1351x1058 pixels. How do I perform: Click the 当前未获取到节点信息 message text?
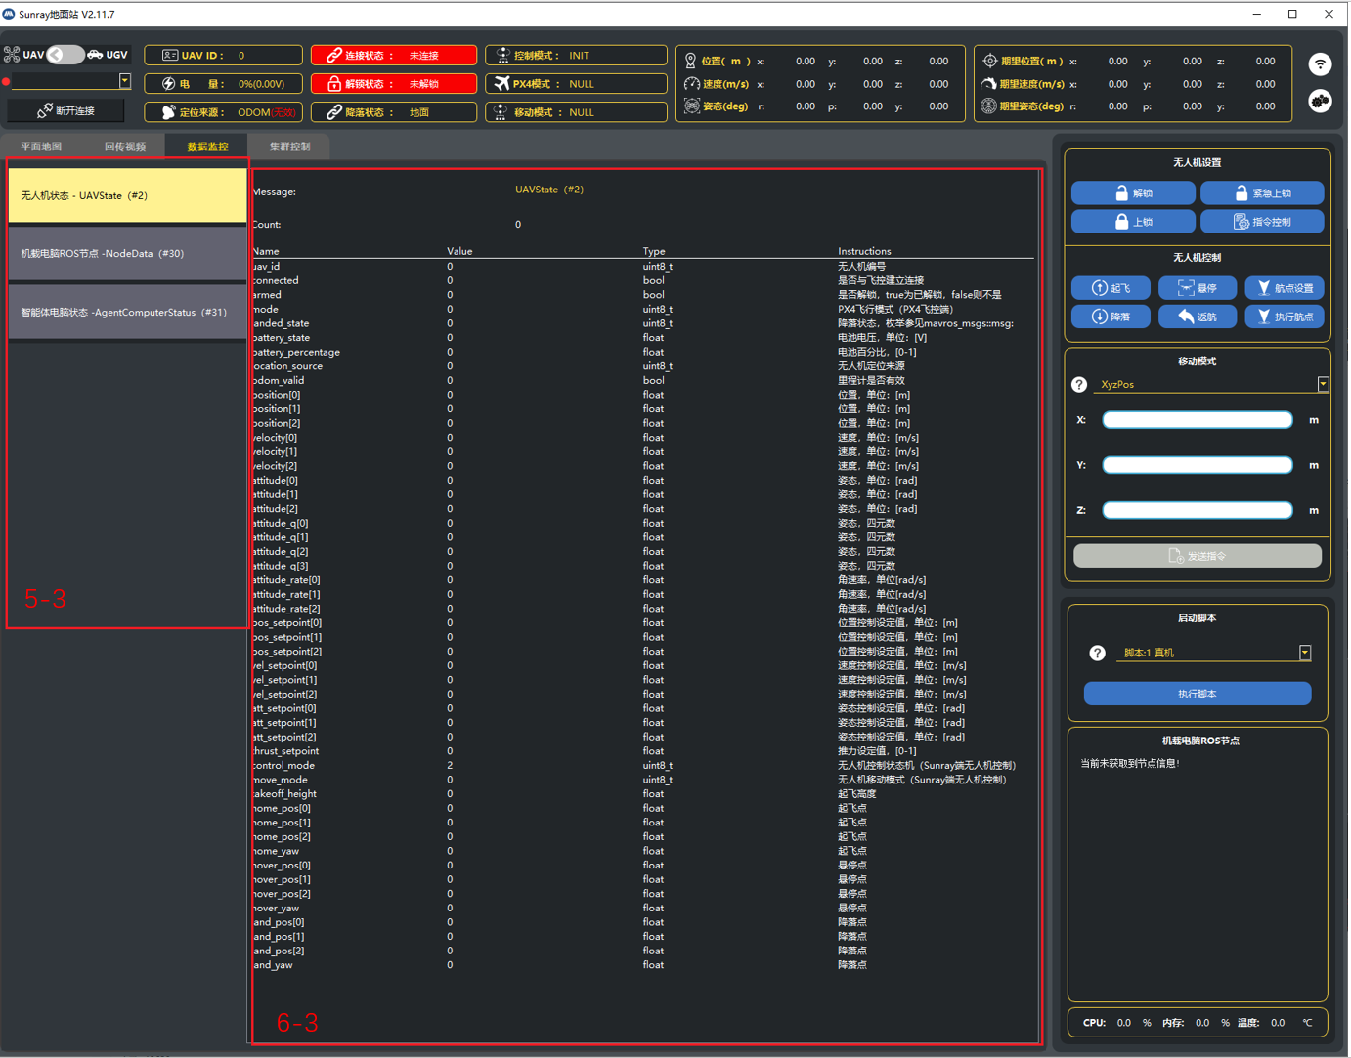pyautogui.click(x=1131, y=763)
